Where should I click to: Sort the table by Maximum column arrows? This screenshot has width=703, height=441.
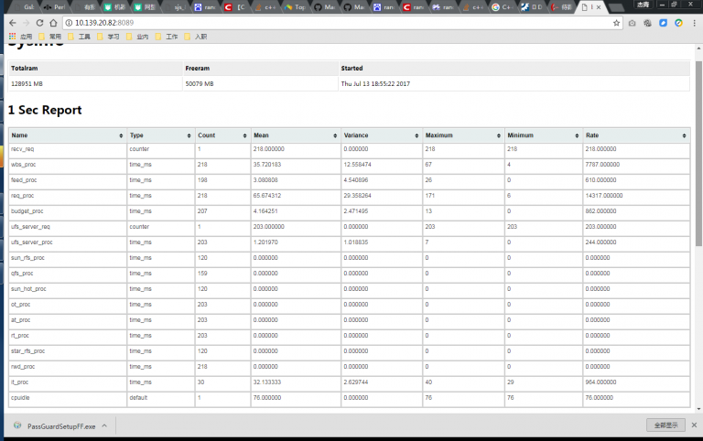click(x=499, y=135)
